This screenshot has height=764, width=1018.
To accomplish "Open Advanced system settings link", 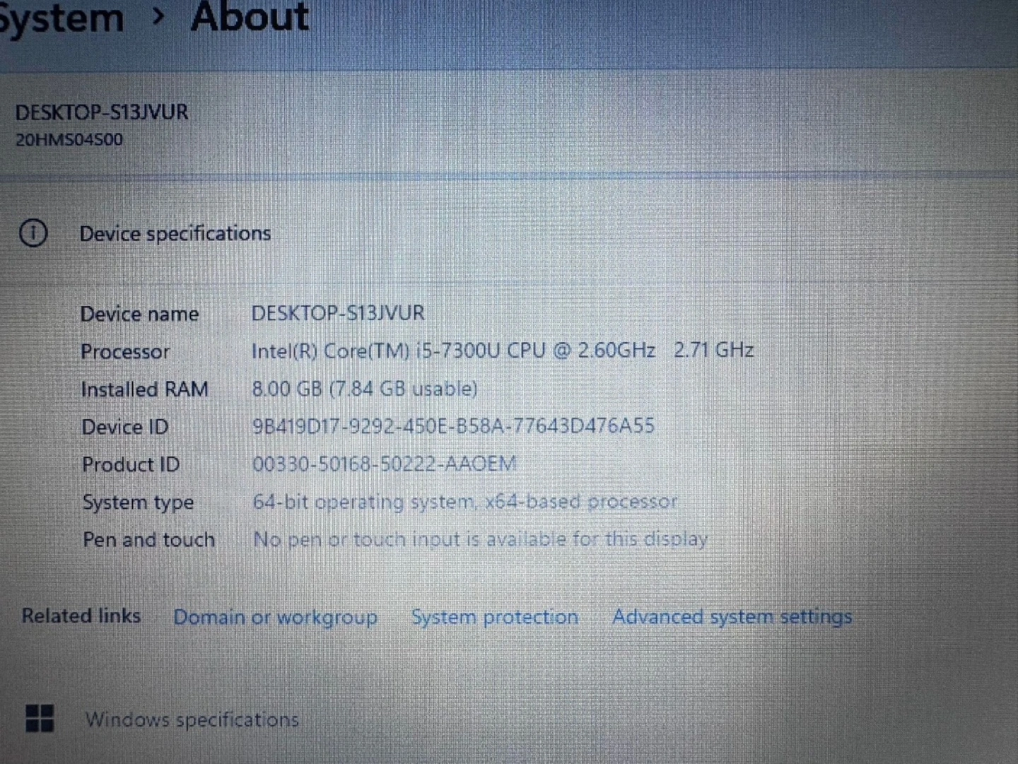I will click(x=732, y=617).
